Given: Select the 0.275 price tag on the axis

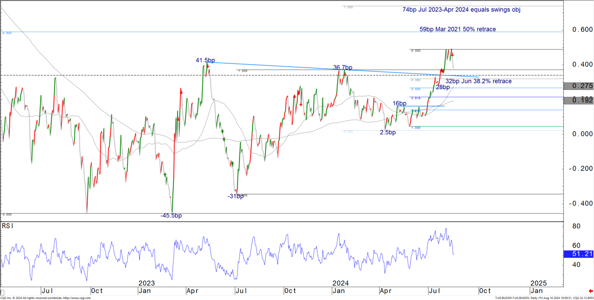Looking at the screenshot, I should (579, 86).
